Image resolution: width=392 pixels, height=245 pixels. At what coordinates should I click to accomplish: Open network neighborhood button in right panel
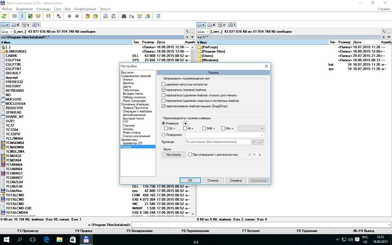232,25
